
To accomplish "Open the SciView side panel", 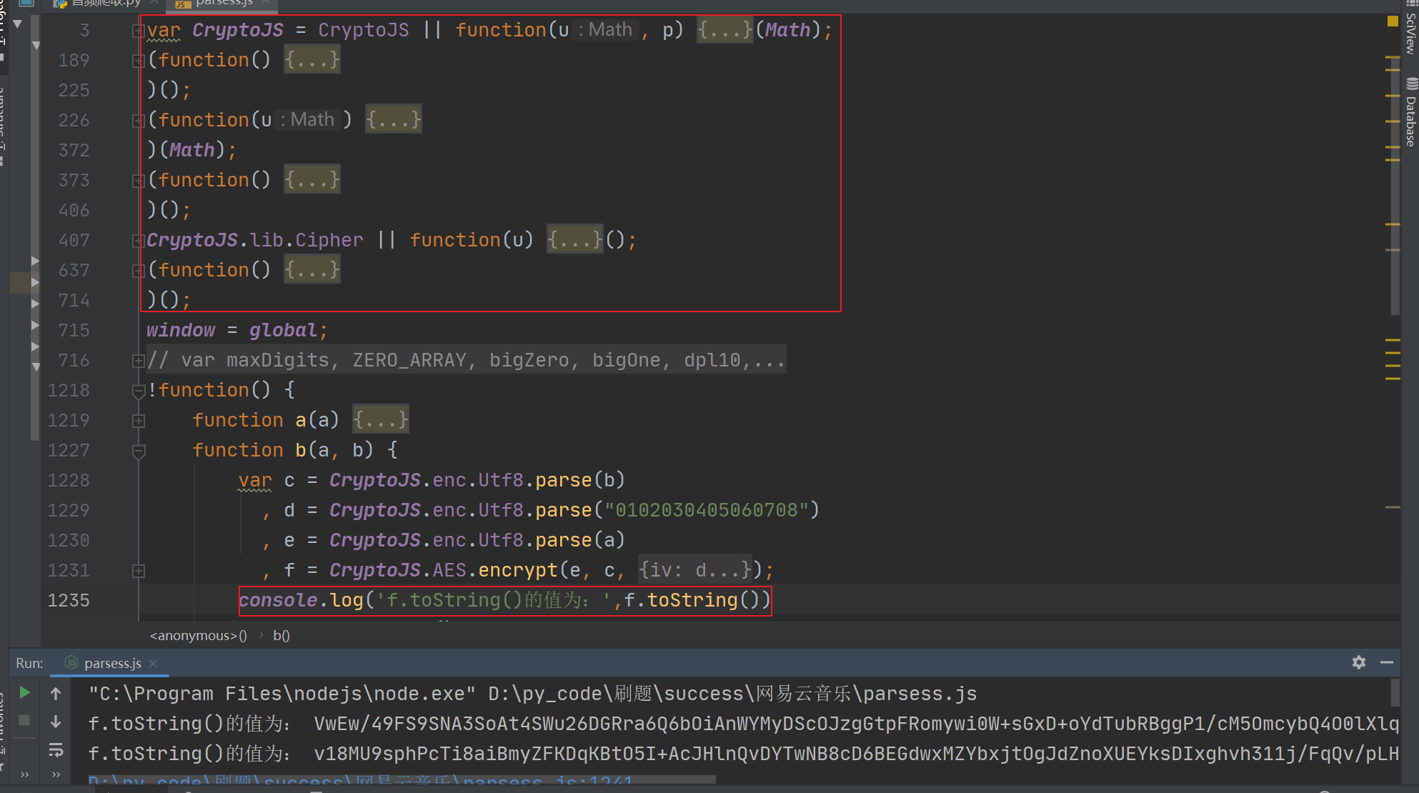I will coord(1410,32).
